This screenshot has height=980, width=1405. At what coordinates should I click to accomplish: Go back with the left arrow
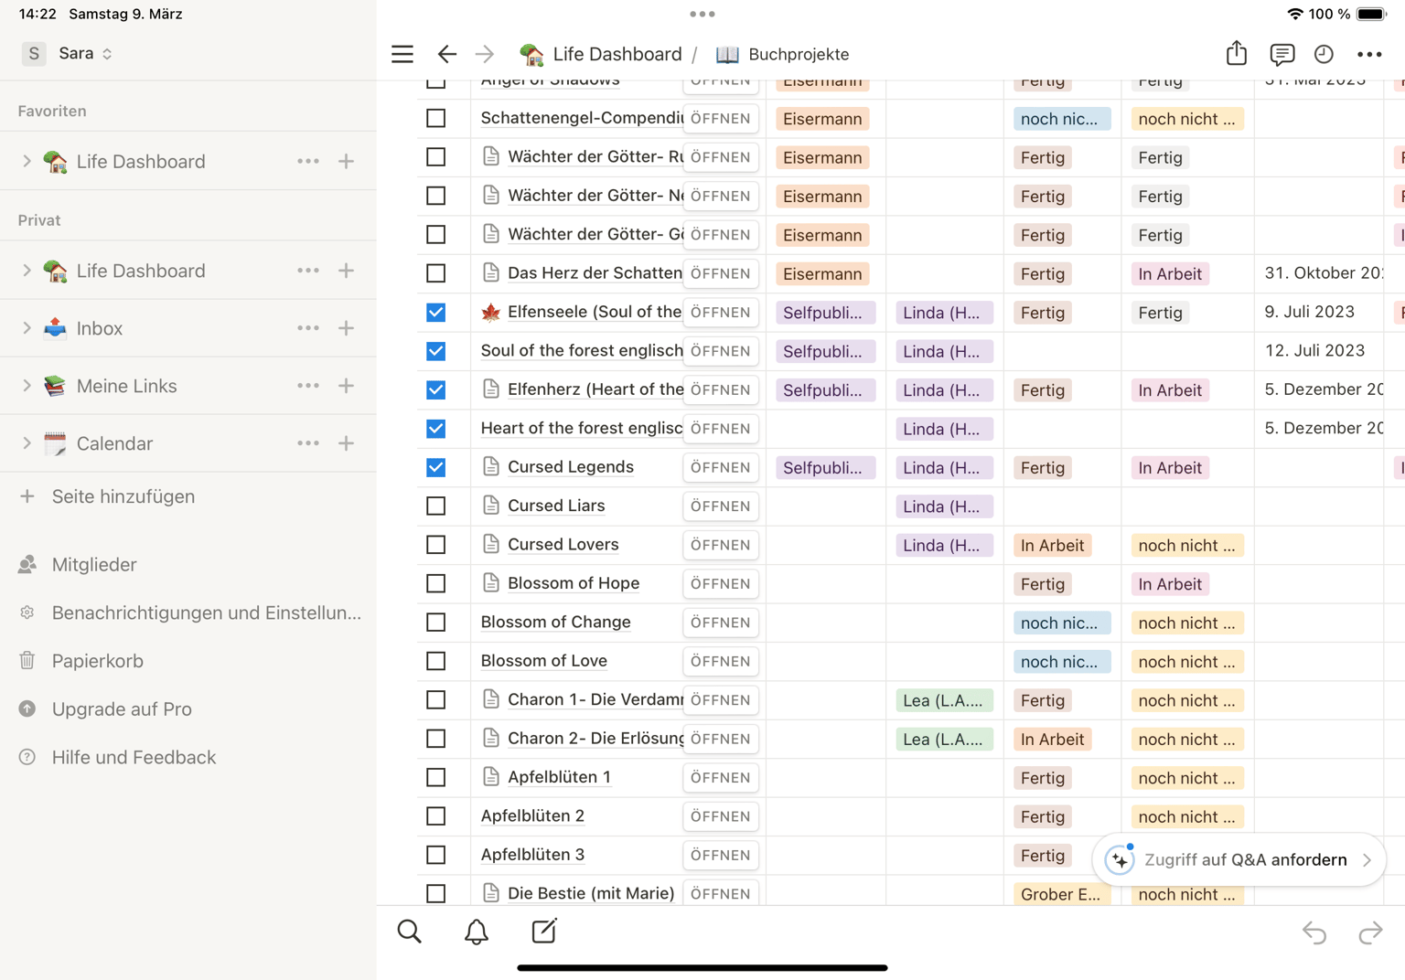tap(446, 54)
